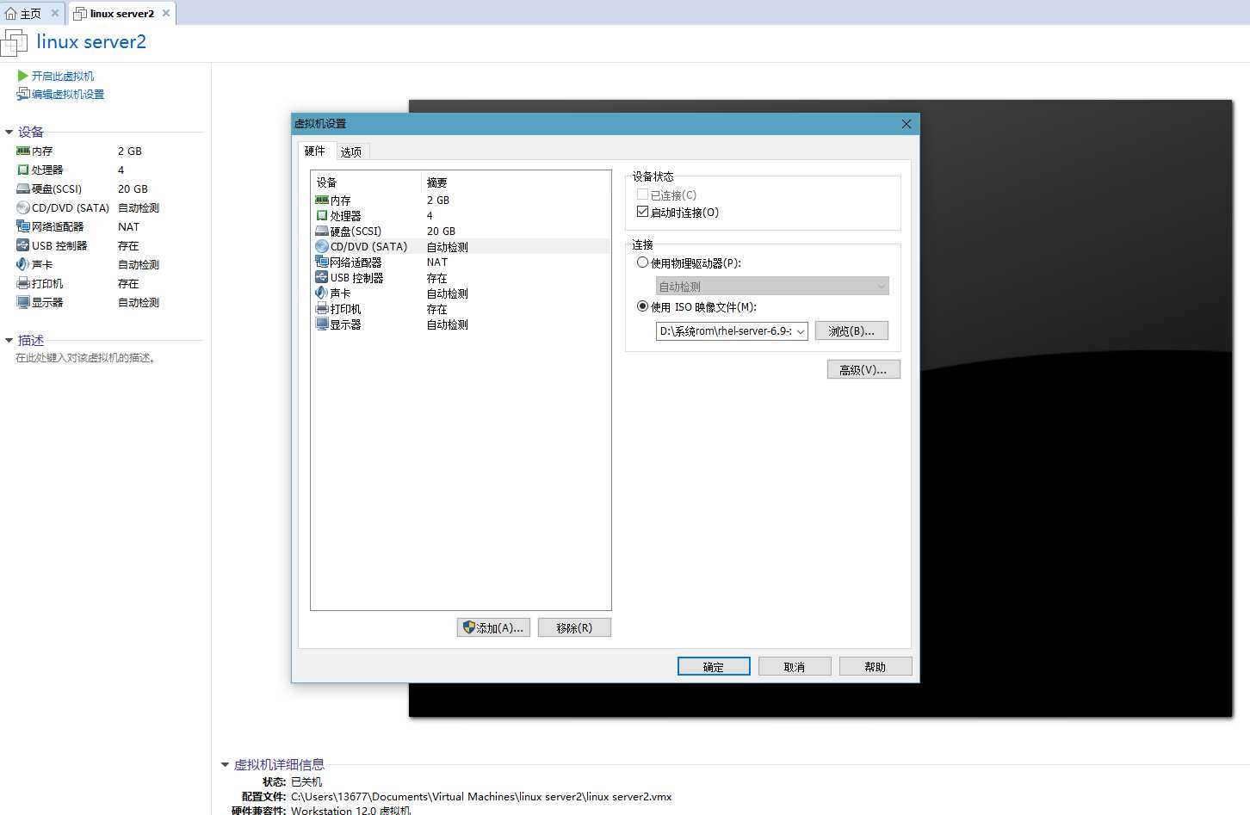
Task: Select the 网络适配器 icon in the dialog list
Action: coord(322,262)
